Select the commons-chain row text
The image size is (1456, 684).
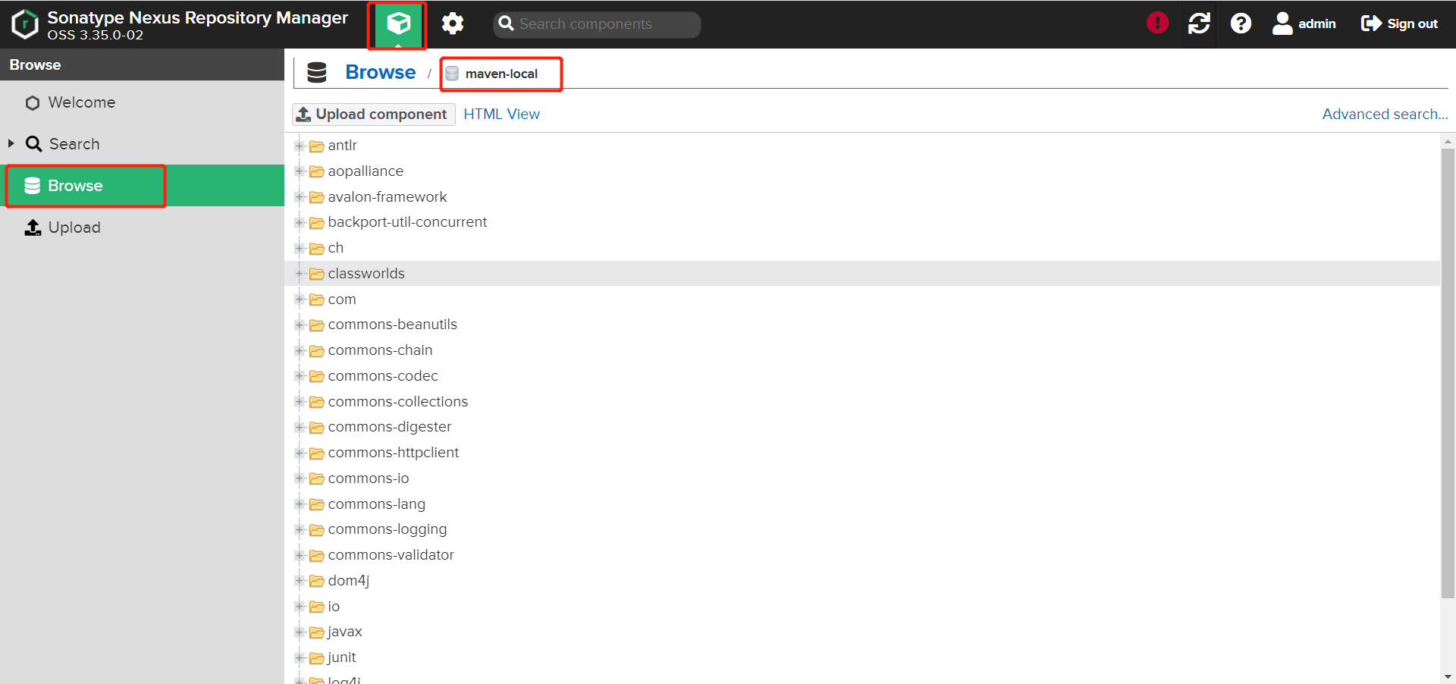pos(380,350)
